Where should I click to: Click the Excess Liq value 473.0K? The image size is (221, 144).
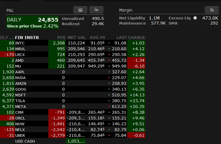pyautogui.click(x=210, y=18)
